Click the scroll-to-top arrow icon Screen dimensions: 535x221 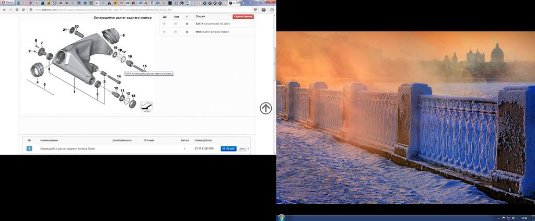(x=265, y=108)
